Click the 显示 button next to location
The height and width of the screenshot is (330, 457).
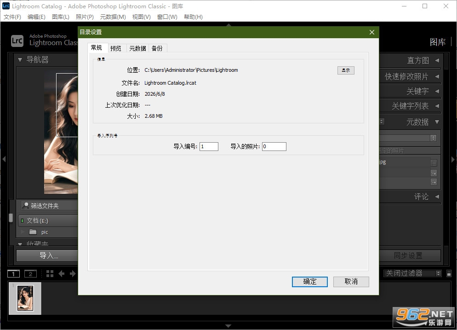coord(346,70)
